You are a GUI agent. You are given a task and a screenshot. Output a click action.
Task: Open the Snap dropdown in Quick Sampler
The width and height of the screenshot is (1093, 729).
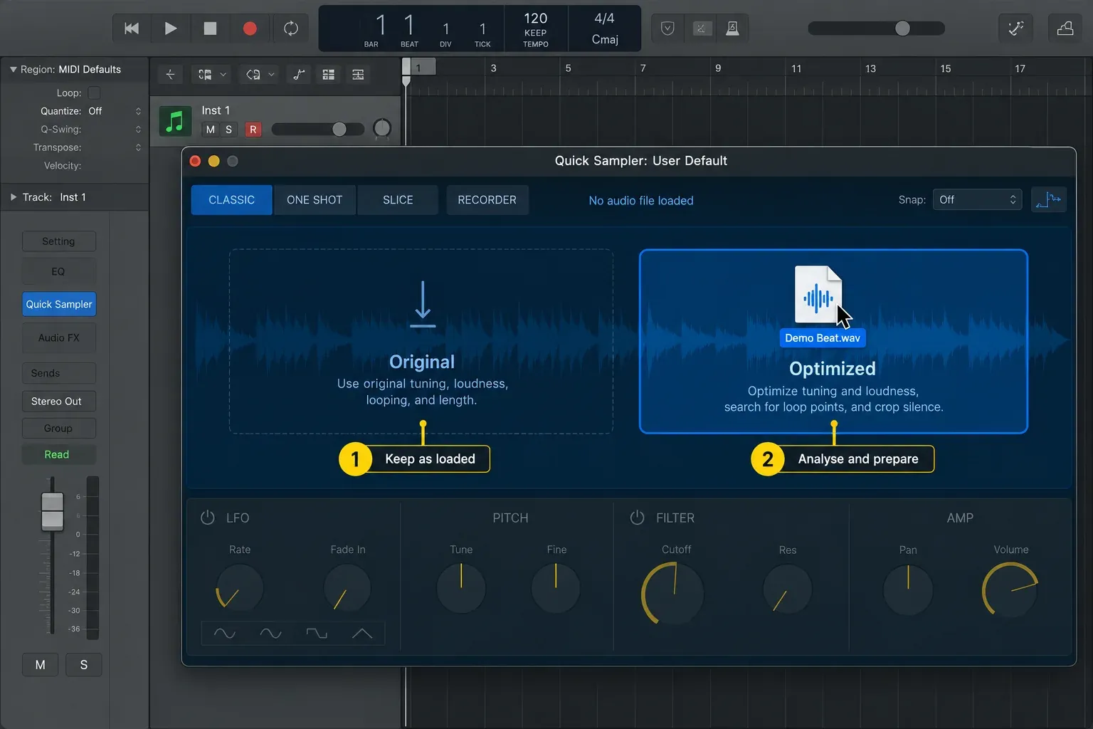[x=977, y=200]
